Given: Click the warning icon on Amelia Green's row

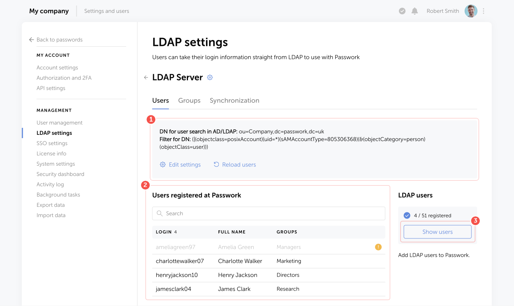Looking at the screenshot, I should pos(378,247).
